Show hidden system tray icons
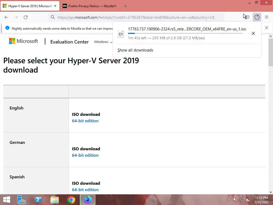 pos(228,200)
